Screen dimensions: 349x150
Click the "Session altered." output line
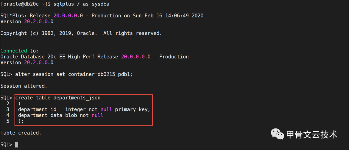(x=24, y=86)
